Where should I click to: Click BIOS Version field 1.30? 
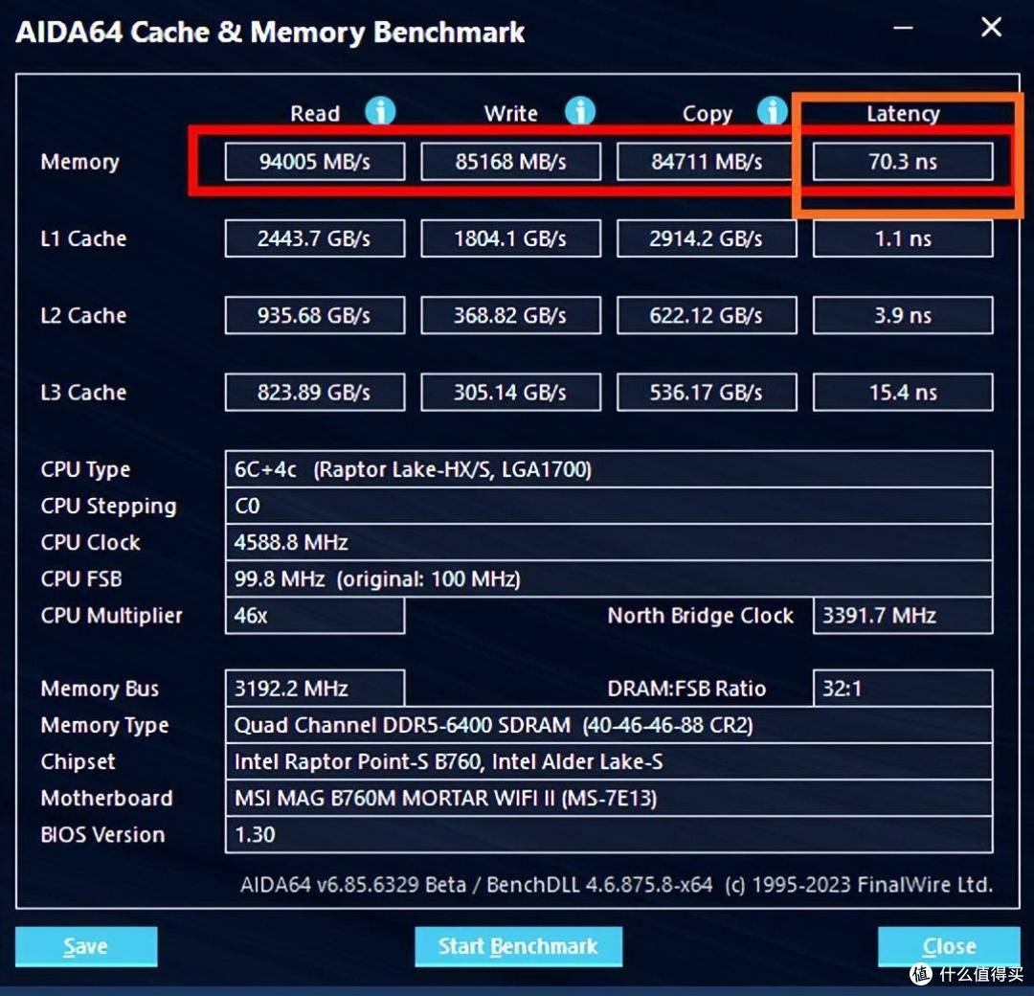tap(609, 834)
